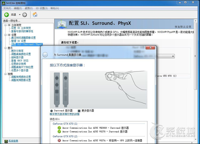Image resolution: width=200 pixels, height=144 pixels.
Task: Select 通过预览调整图像设置 task
Action: coord(23,38)
